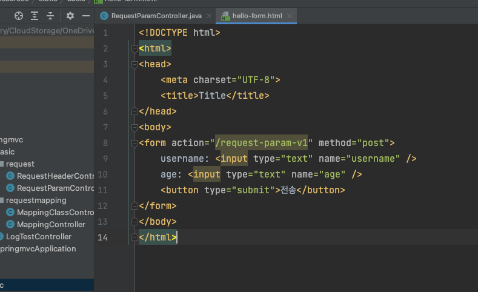Open SpringmvcApplication class in tree
Viewport: 478px width, 292px height.
(38, 249)
